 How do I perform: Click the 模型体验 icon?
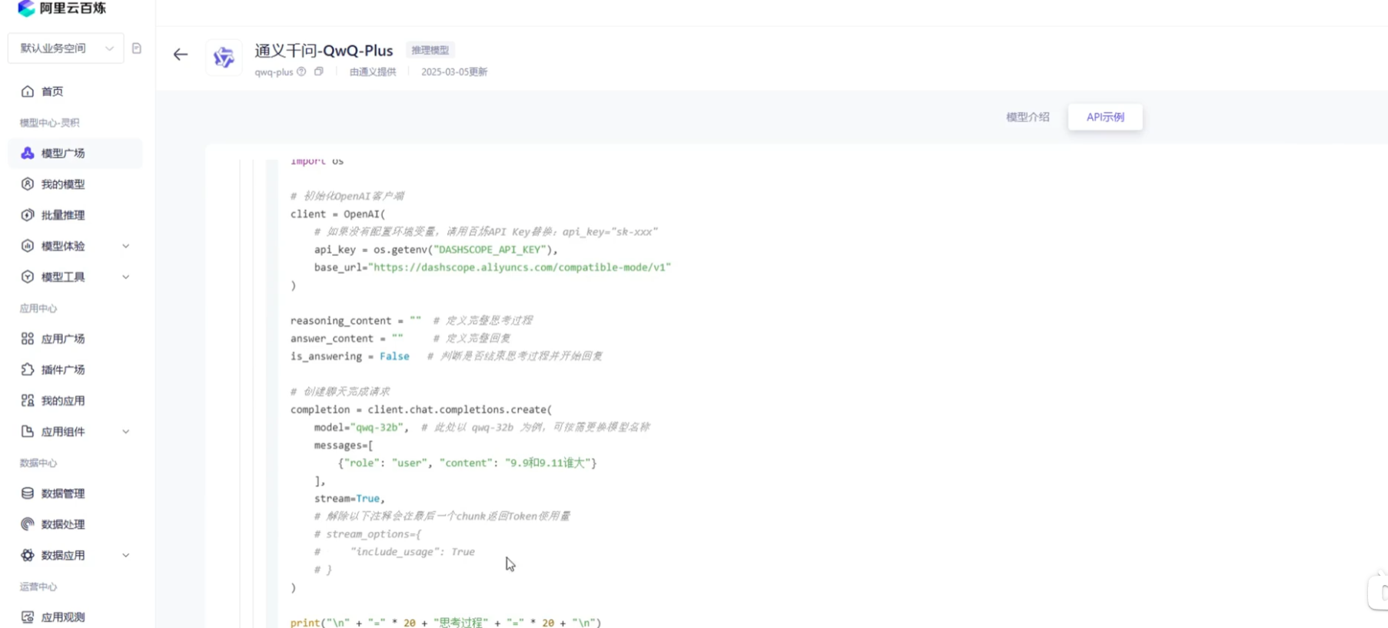[28, 246]
